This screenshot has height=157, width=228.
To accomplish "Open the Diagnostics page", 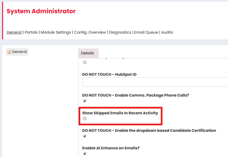I will [120, 32].
